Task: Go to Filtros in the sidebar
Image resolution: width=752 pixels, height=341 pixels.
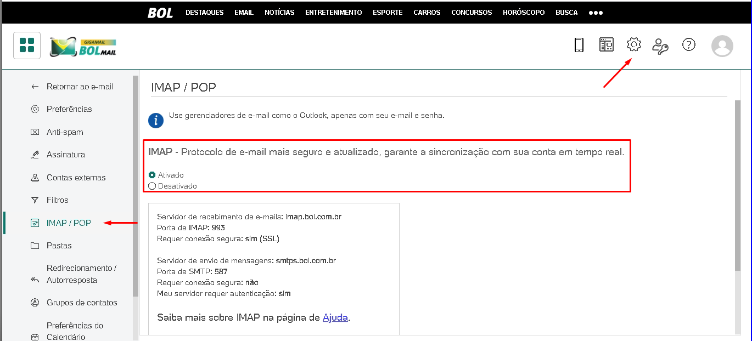Action: pyautogui.click(x=58, y=200)
